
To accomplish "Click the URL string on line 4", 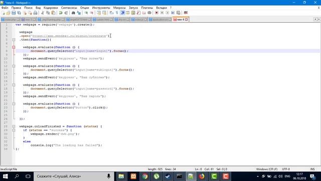I will pos(69,36).
